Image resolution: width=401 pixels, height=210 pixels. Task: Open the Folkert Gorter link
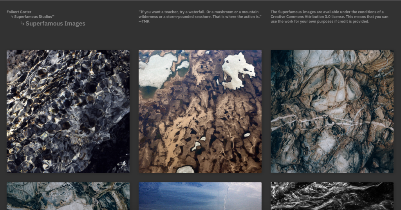click(19, 12)
